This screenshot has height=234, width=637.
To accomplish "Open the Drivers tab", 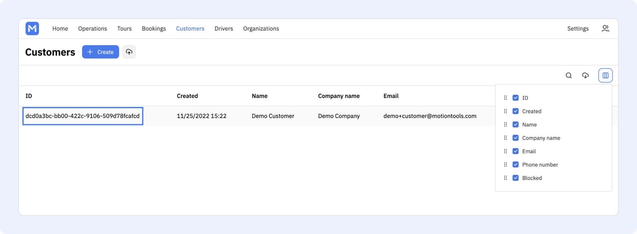I will (224, 28).
